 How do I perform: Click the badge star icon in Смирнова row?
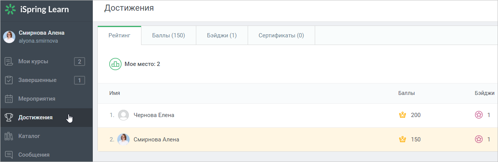(478, 139)
